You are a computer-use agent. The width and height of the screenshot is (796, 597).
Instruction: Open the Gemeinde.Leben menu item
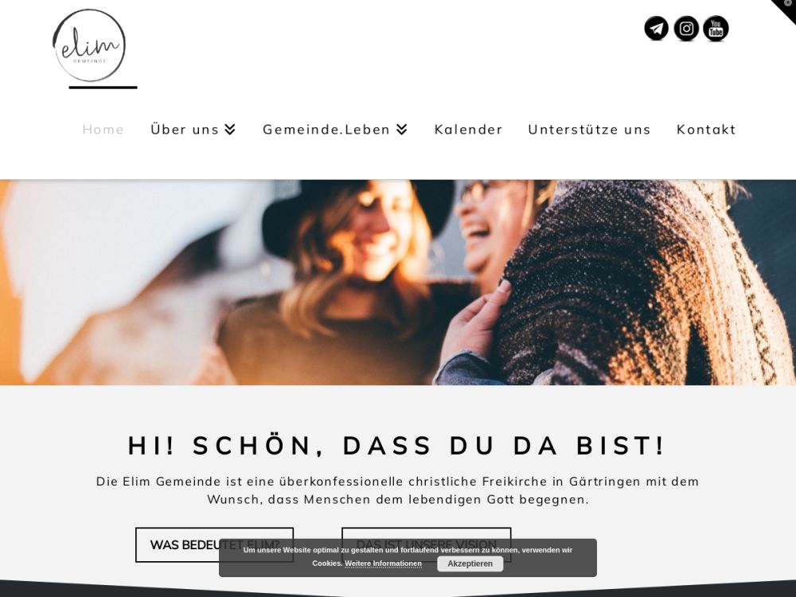(326, 130)
